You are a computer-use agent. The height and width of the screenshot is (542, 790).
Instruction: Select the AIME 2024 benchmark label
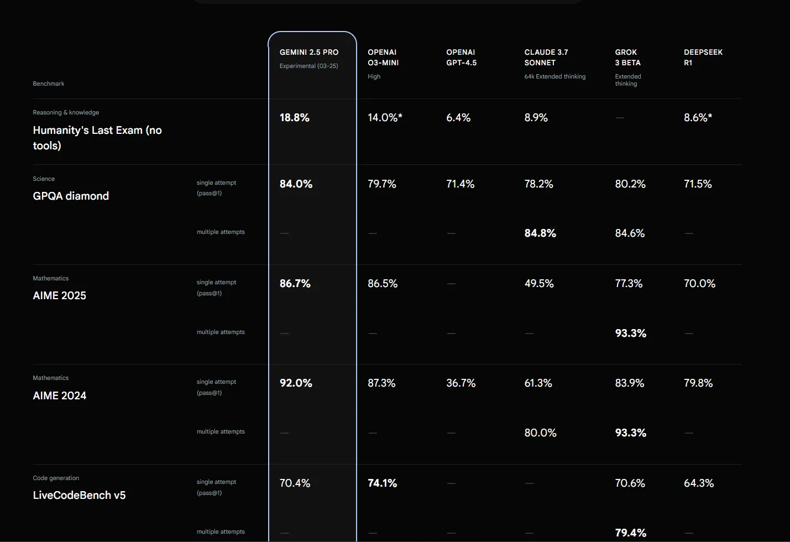59,395
